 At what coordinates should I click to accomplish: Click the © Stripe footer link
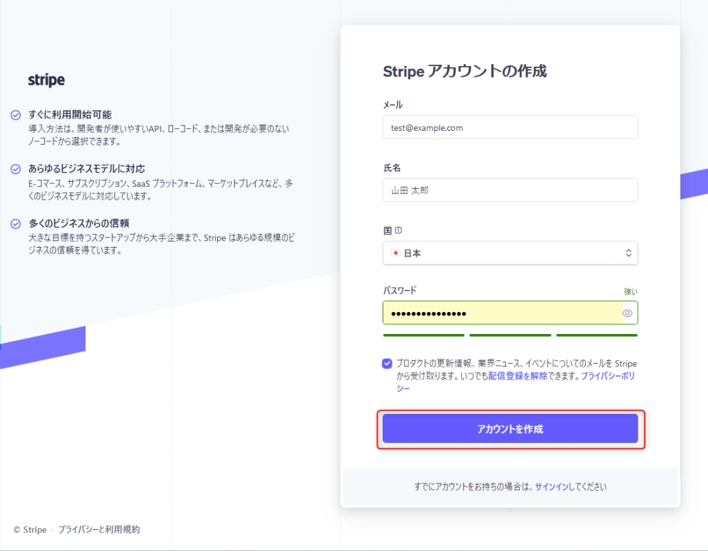coord(30,530)
